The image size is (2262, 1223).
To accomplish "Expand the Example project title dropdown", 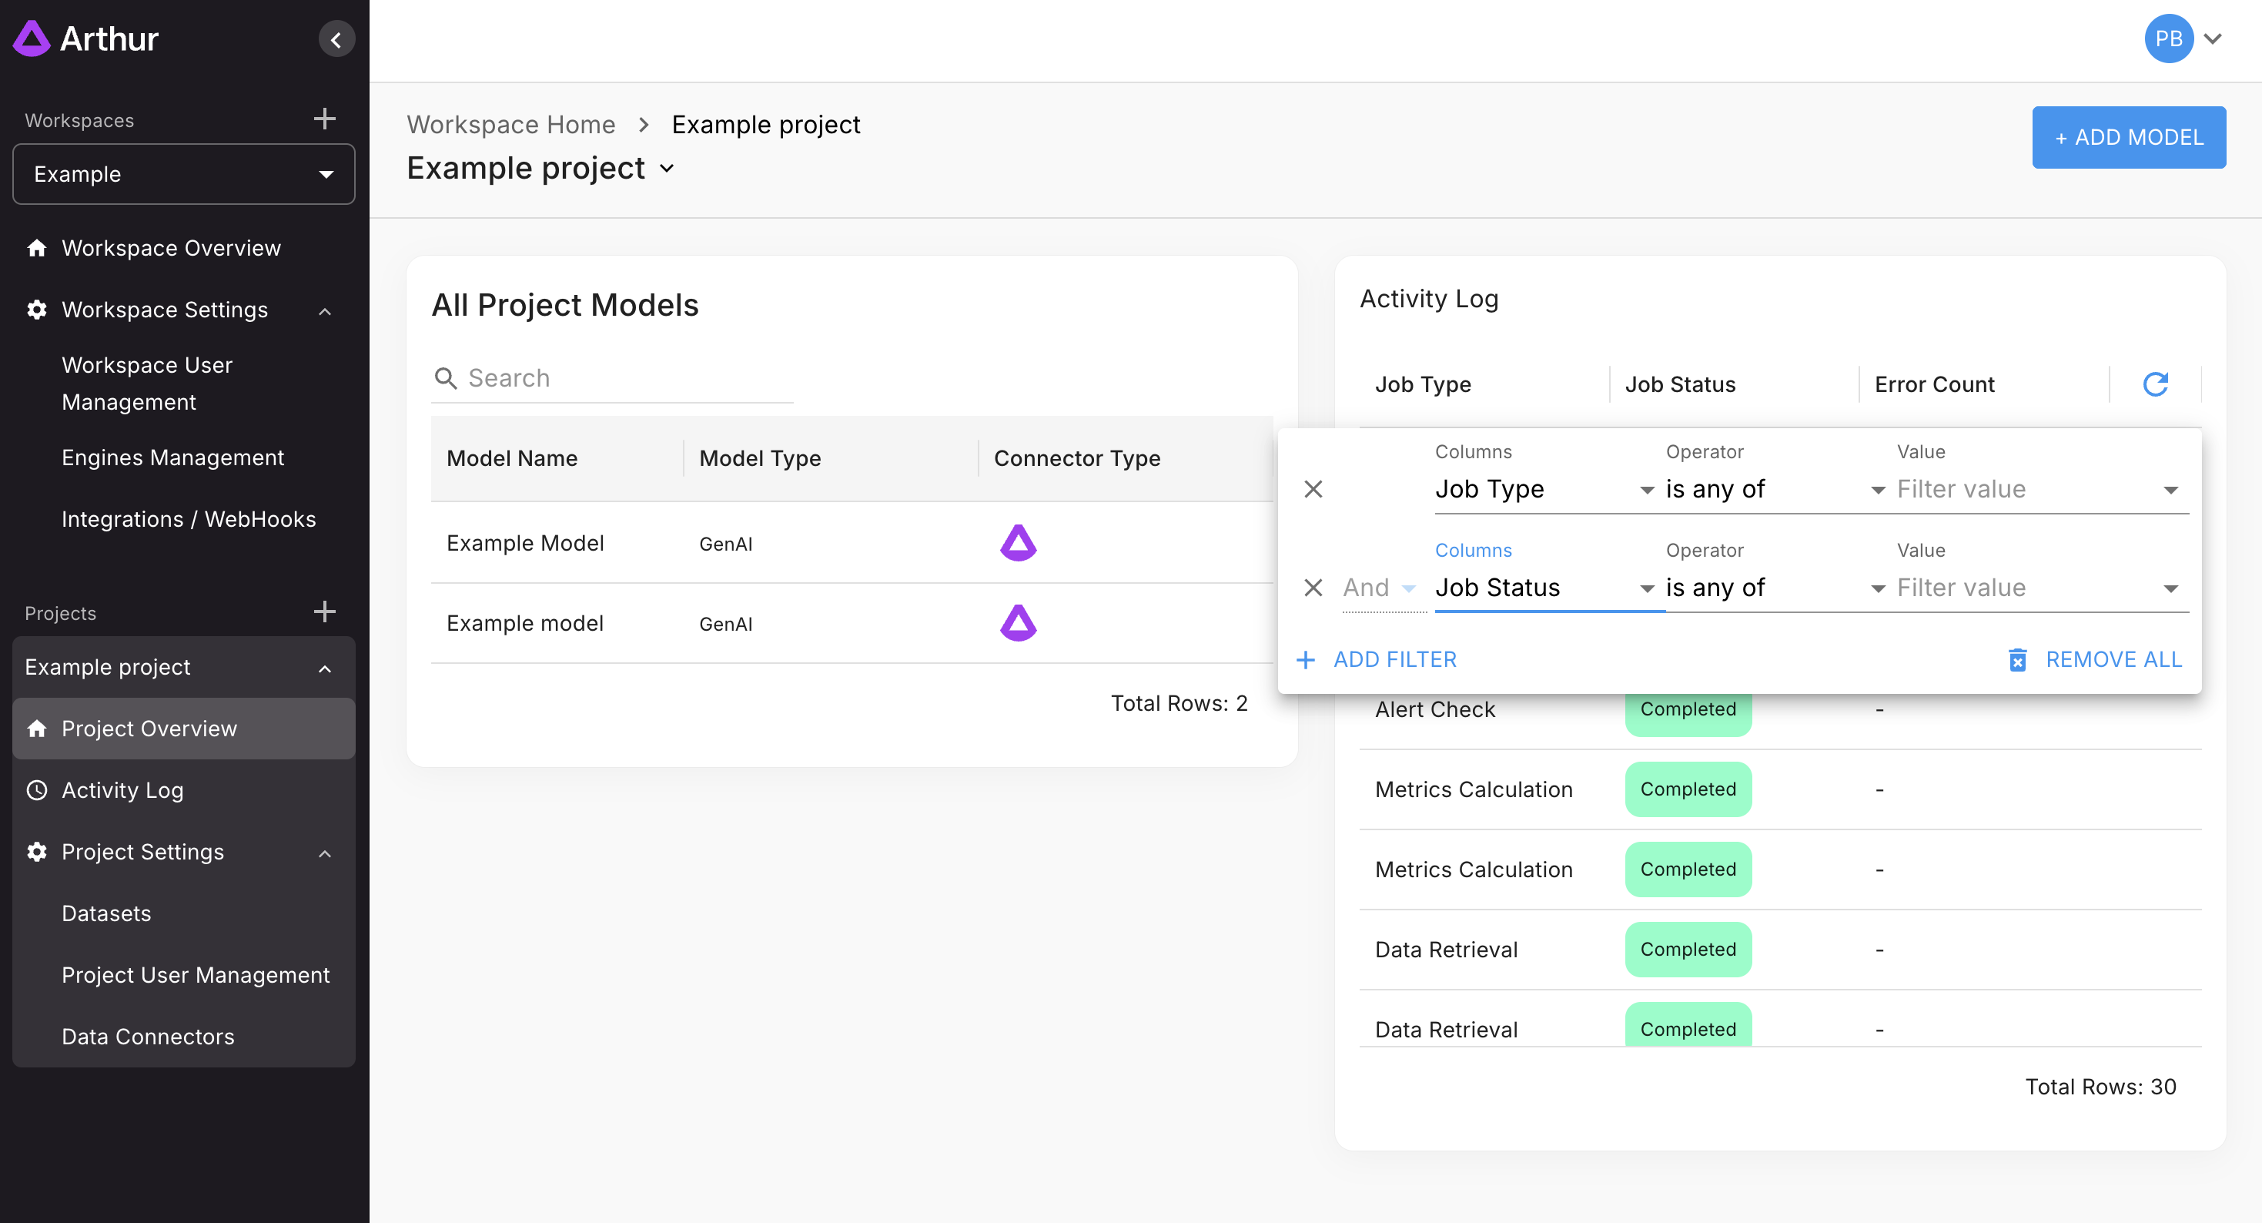I will [667, 169].
